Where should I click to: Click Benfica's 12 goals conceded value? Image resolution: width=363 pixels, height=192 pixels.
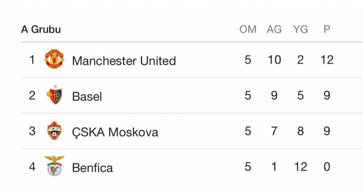pos(300,167)
